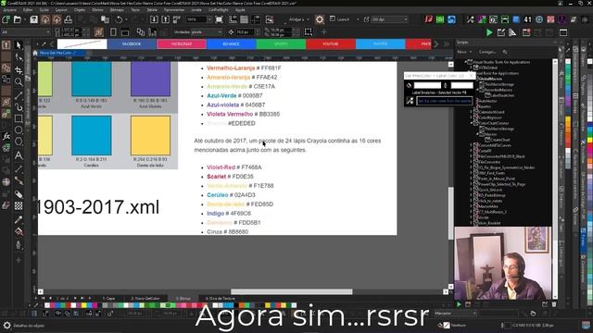Open the Arquivo menu
The height and width of the screenshot is (333, 593).
pyautogui.click(x=10, y=10)
